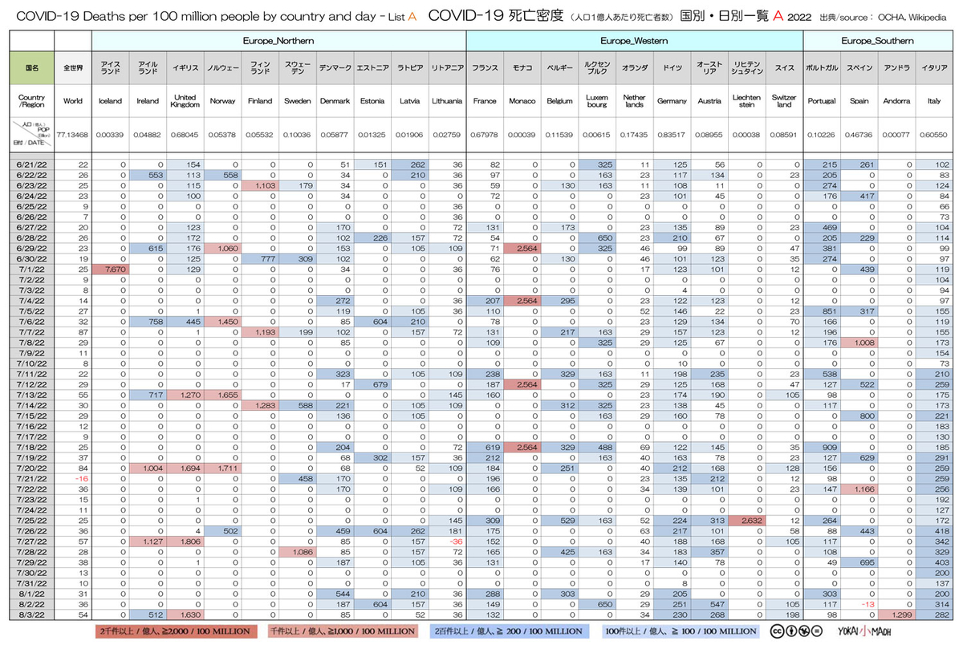963x645 pixels.
Task: Select the United Kingdom column header
Action: [185, 102]
